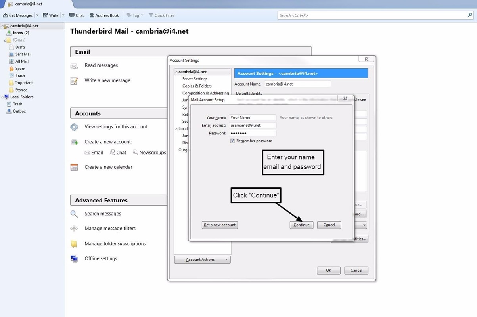Open Search messages
Viewport: 477px width, 317px height.
(103, 214)
